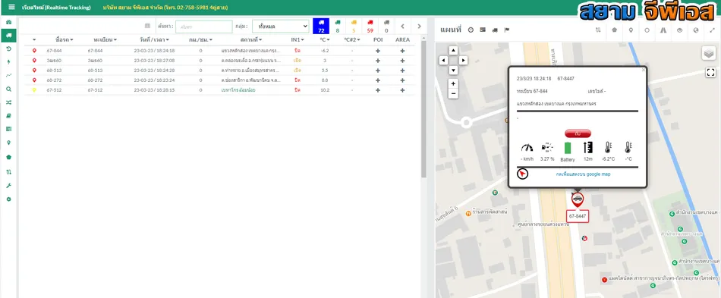Focus the search input field
Image resolution: width=721 pixels, height=298 pixels.
coord(203,27)
